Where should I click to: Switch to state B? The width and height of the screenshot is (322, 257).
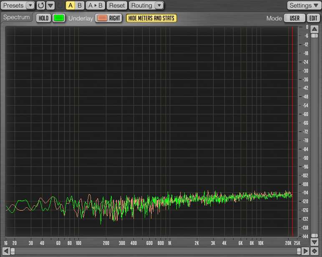[80, 5]
